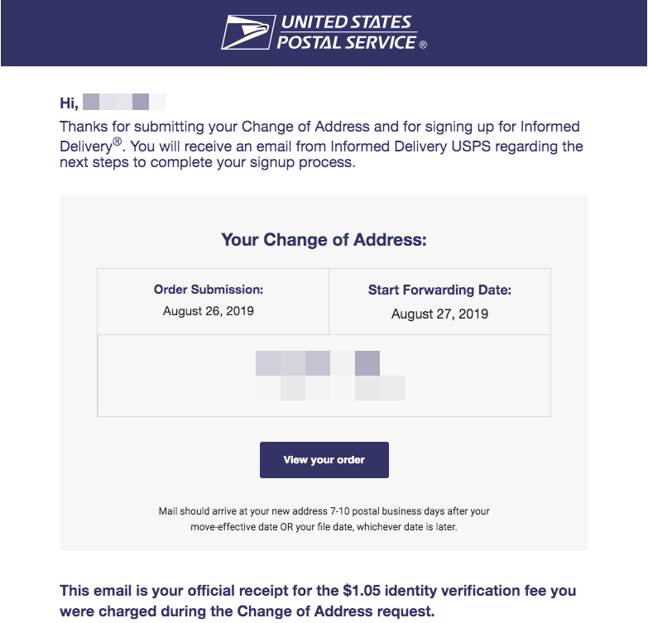Click the registered symbol beside Postal Service logo
Viewport: 648px width, 623px height.
tap(423, 45)
